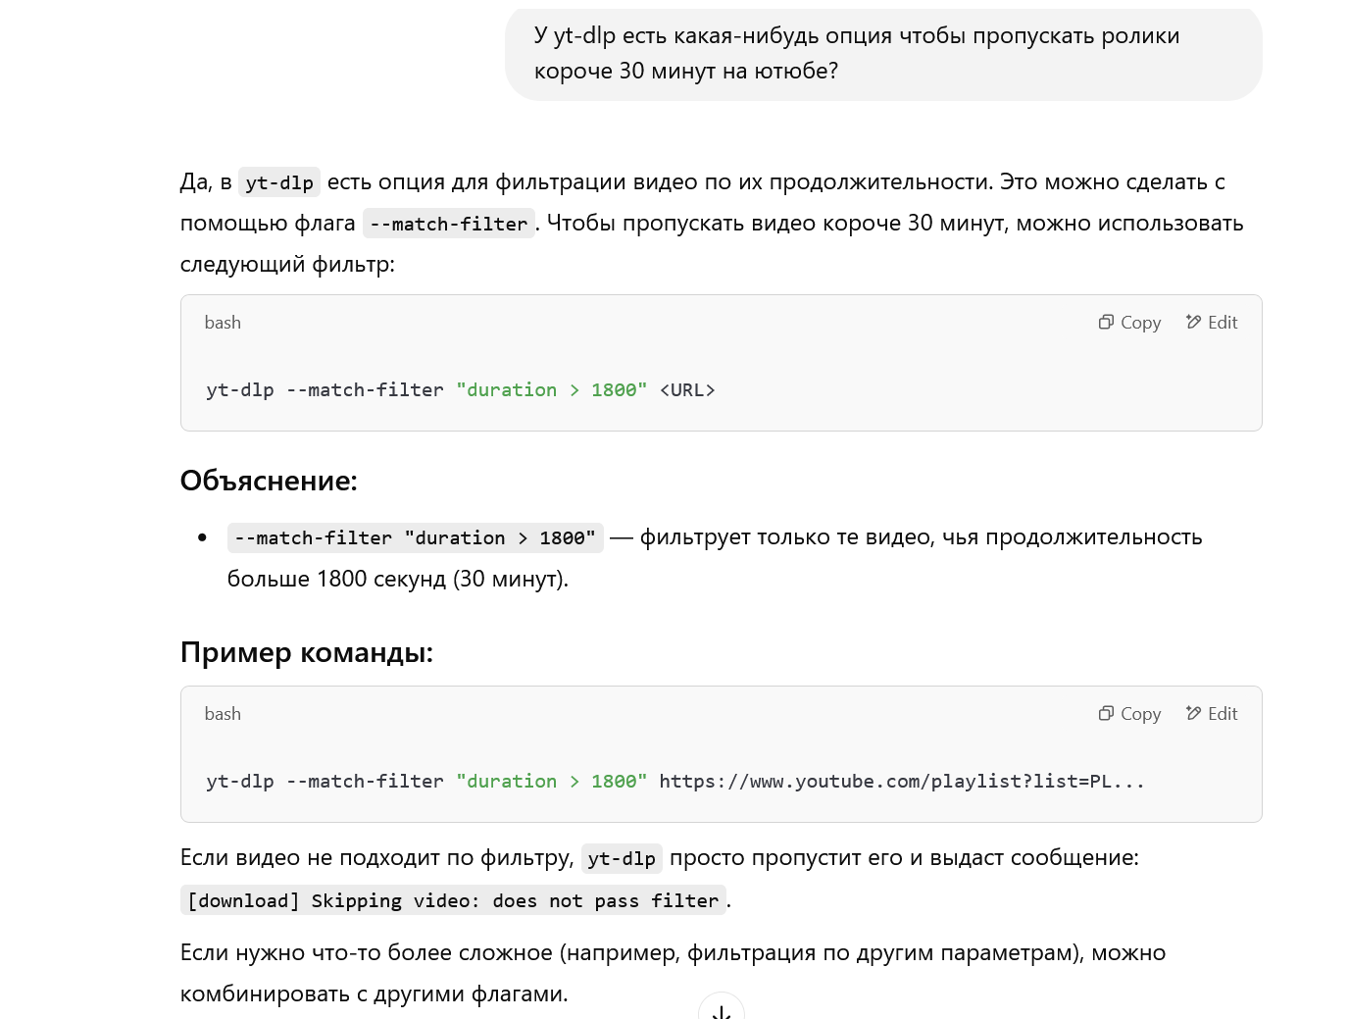Click the <URL> placeholder in first command
The image size is (1348, 1019).
[x=687, y=390]
